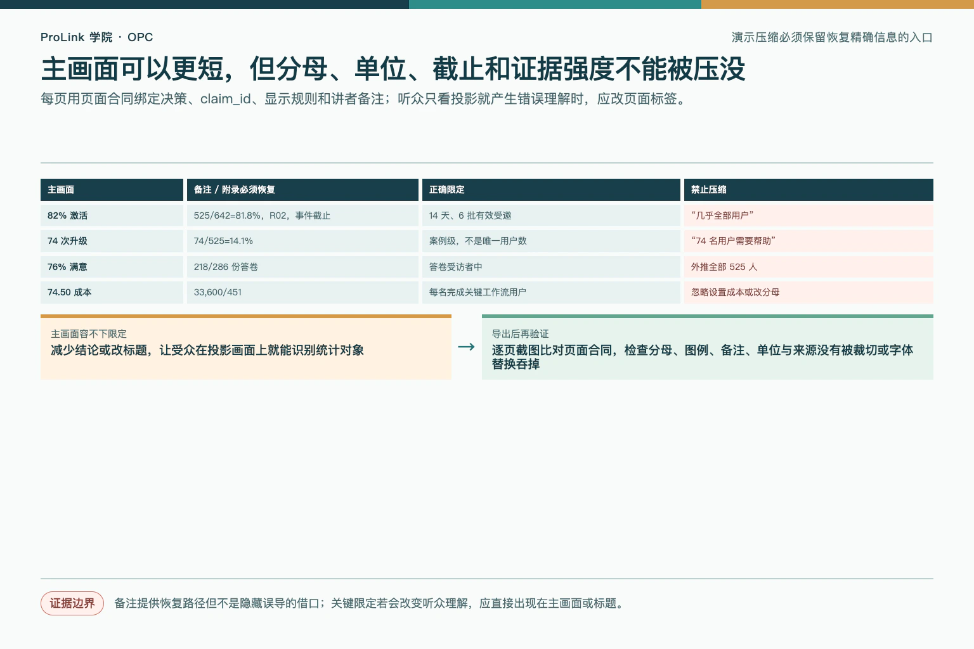The height and width of the screenshot is (649, 974).
Task: Click the text beginning '逐页截图比对页面合同'
Action: 703,357
